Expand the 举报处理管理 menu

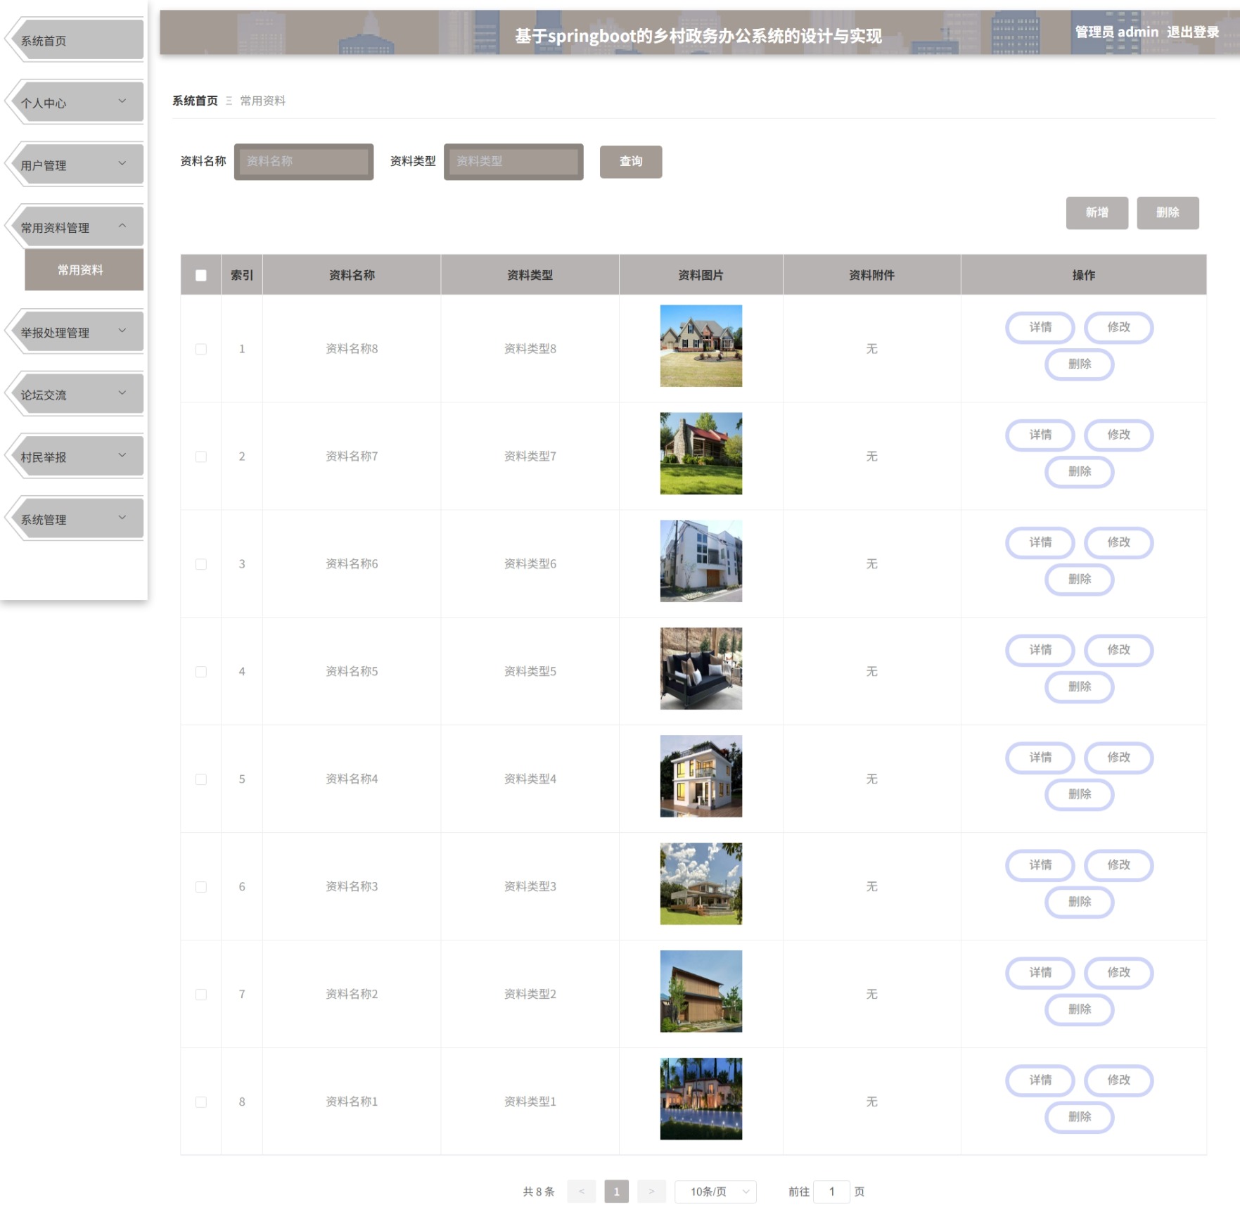coord(75,332)
